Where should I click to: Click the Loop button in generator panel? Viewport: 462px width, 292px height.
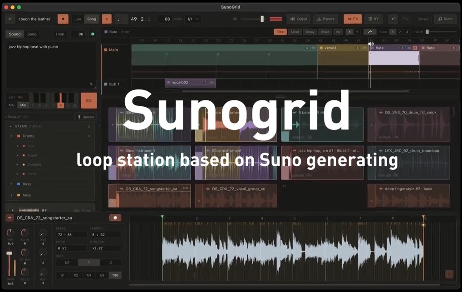(60, 34)
